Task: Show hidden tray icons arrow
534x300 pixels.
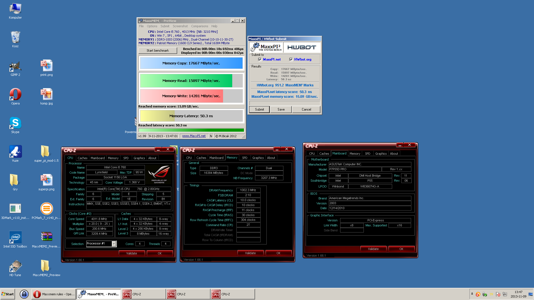Action: 472,294
